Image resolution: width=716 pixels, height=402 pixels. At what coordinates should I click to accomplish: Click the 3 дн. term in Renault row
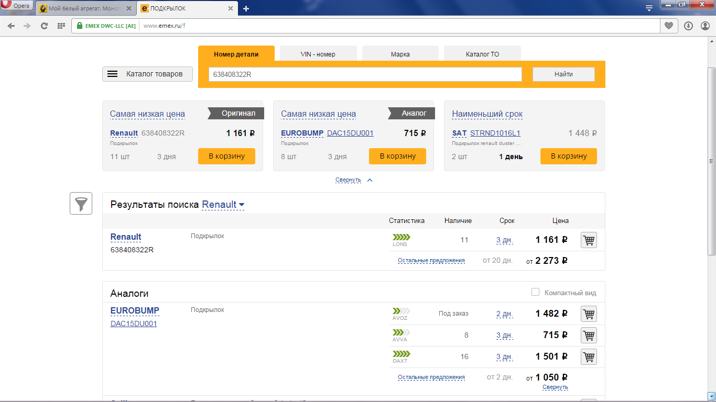click(x=504, y=240)
